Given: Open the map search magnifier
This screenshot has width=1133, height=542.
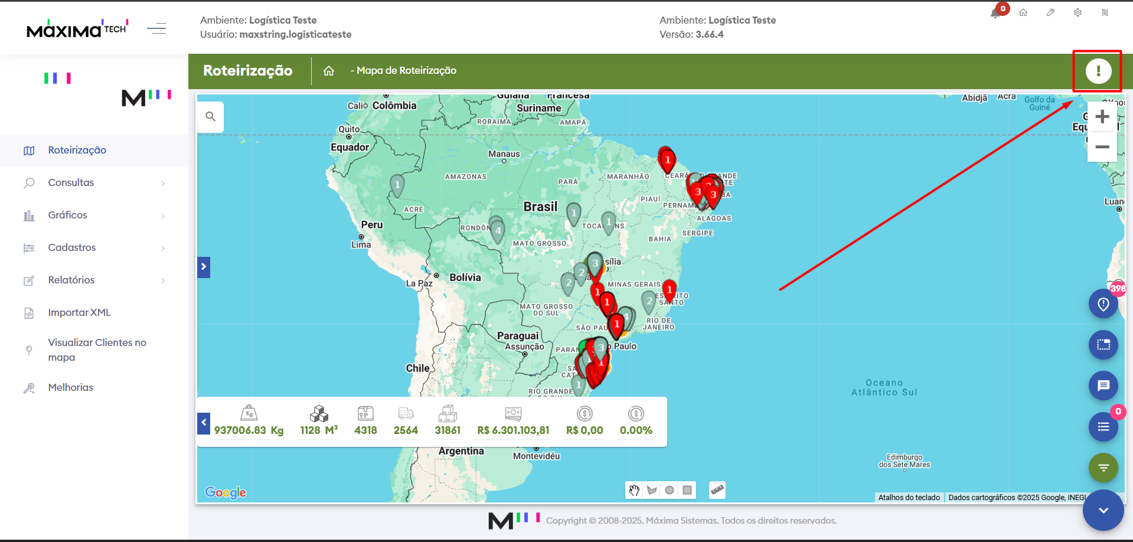Looking at the screenshot, I should [x=210, y=117].
